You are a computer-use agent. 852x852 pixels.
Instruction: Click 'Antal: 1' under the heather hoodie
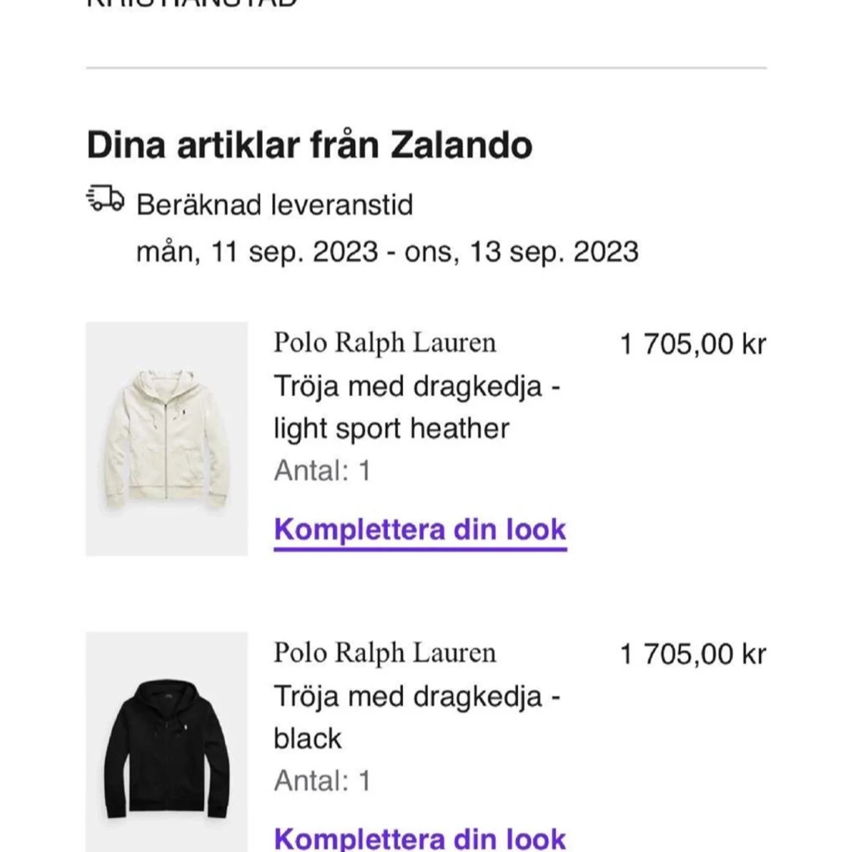pos(322,470)
